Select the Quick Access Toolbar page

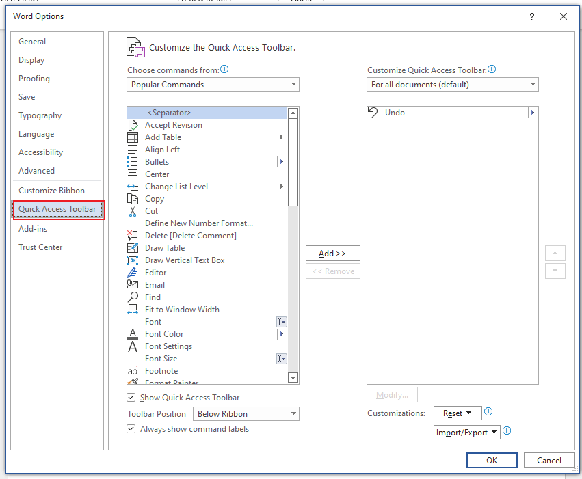57,209
